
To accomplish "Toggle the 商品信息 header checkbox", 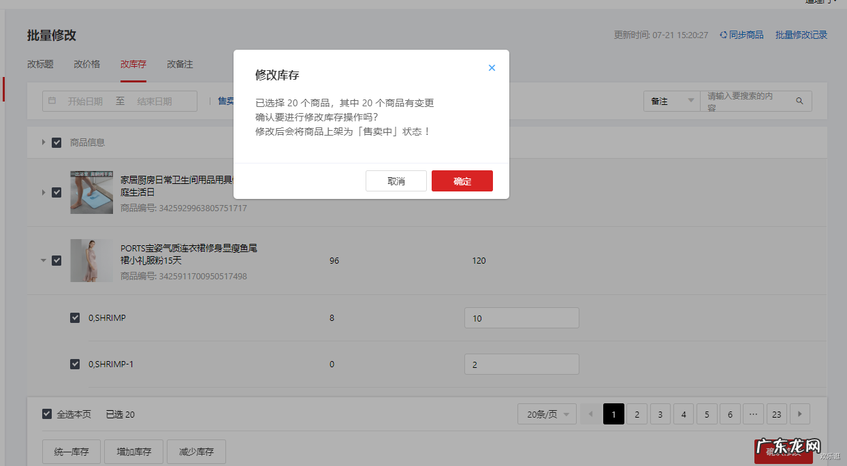I will [x=56, y=142].
